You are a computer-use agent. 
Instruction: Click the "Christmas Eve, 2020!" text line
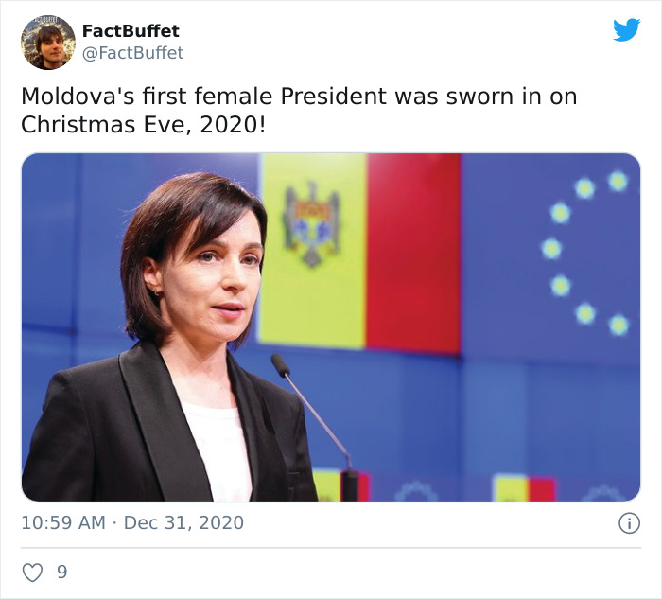coord(144,125)
